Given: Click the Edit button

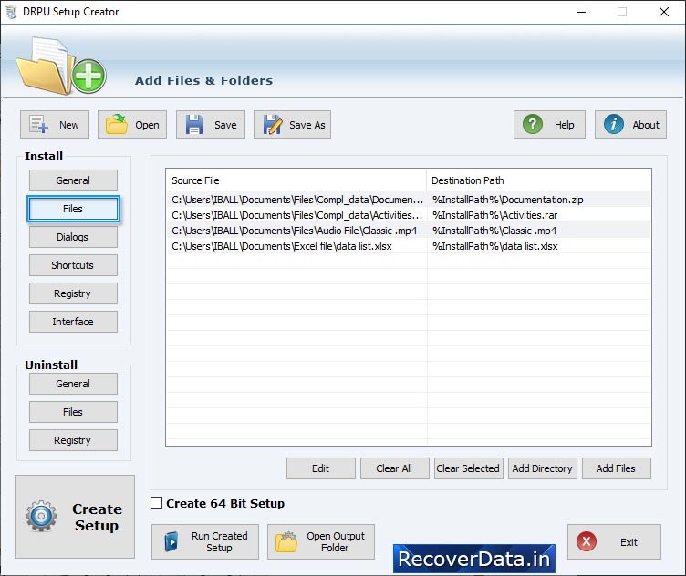Looking at the screenshot, I should [321, 468].
